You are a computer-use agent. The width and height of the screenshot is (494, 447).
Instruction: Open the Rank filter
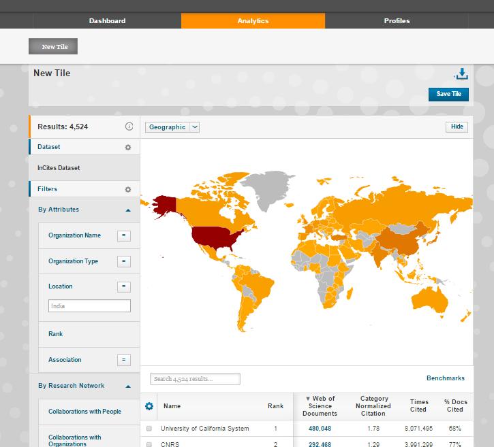55,334
